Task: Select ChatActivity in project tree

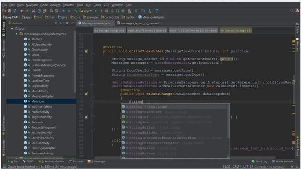Action: (x=40, y=49)
